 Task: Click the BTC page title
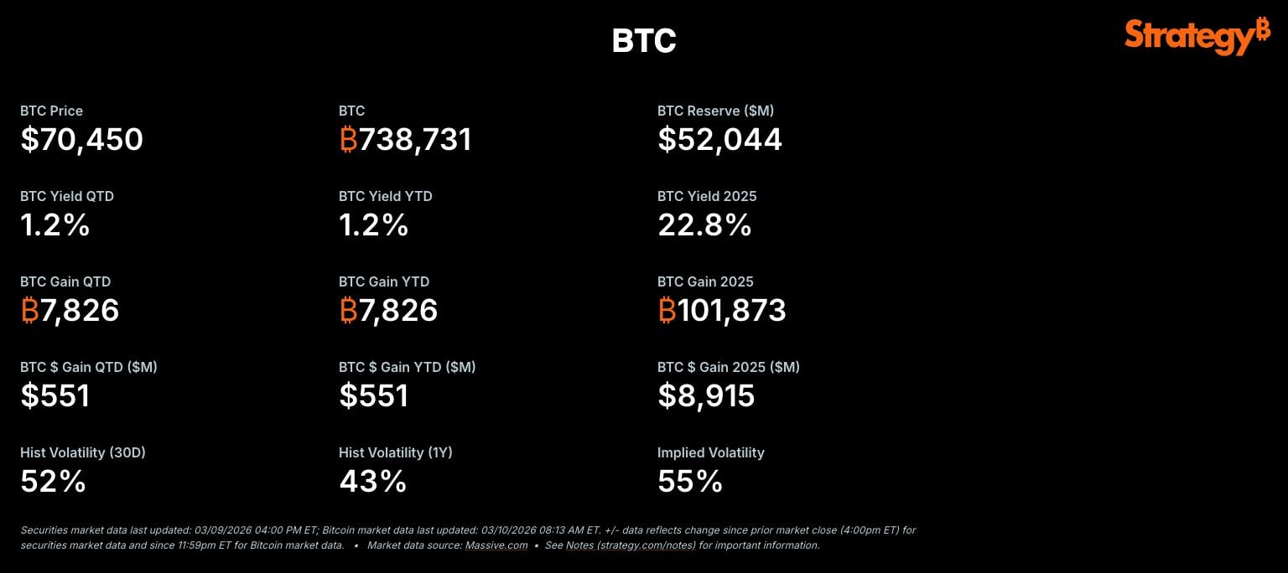click(x=644, y=41)
